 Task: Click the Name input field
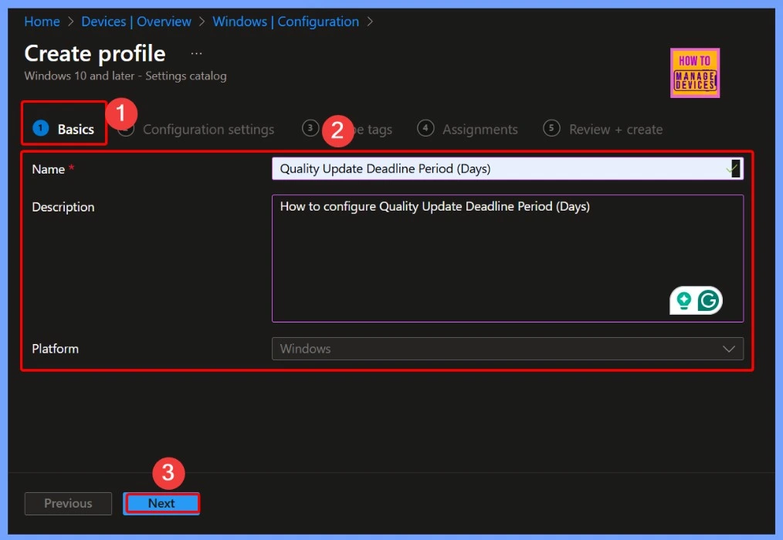(507, 169)
